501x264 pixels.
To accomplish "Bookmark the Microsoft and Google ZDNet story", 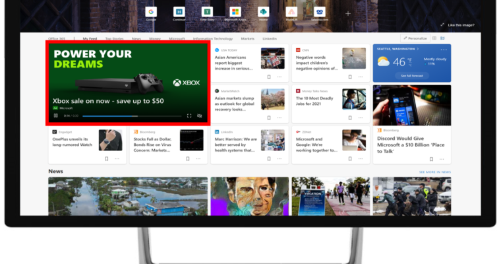I will coord(350,158).
